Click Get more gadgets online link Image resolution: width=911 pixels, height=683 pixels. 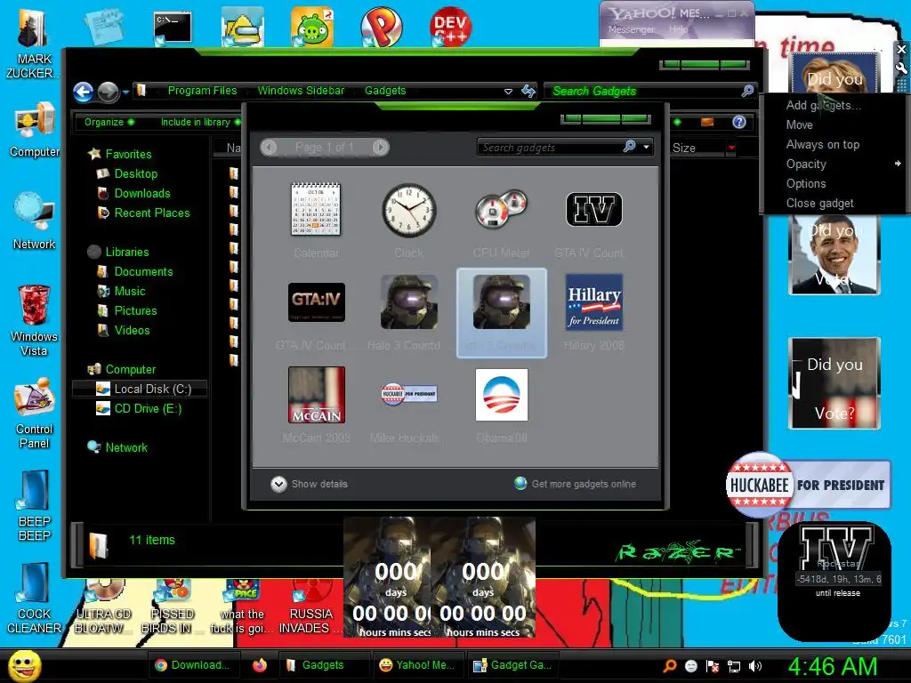coord(584,484)
